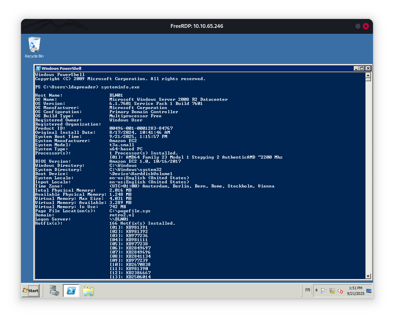Open the PowerShell window system menu icon
This screenshot has width=394, height=321.
point(38,68)
